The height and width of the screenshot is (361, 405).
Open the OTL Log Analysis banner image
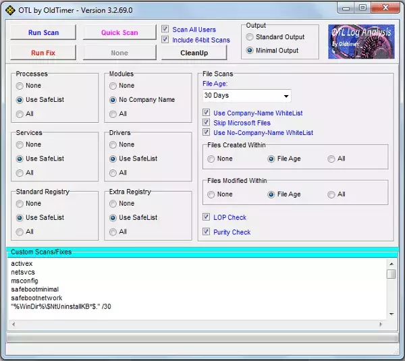(361, 42)
